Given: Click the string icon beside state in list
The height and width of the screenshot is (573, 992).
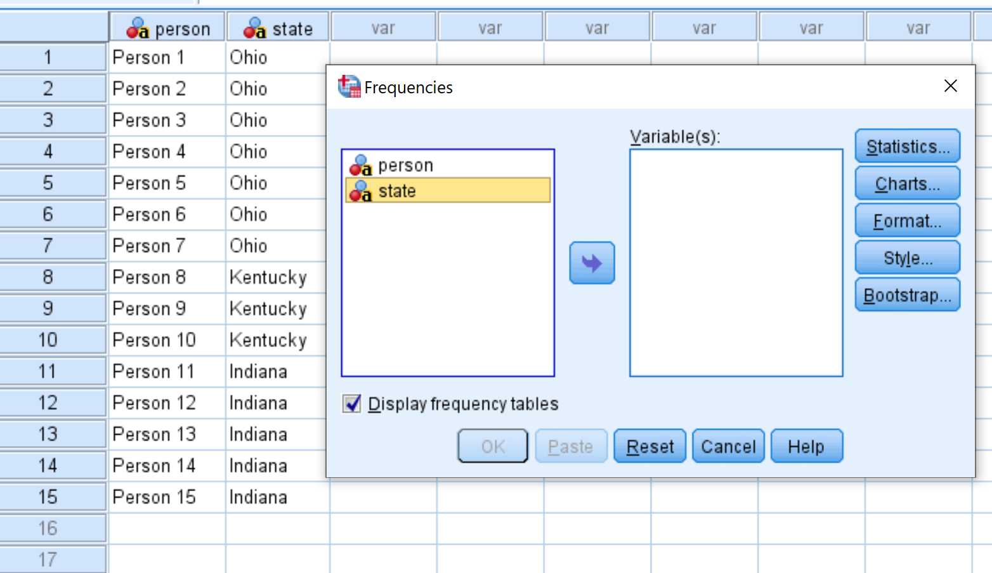Looking at the screenshot, I should tap(360, 191).
